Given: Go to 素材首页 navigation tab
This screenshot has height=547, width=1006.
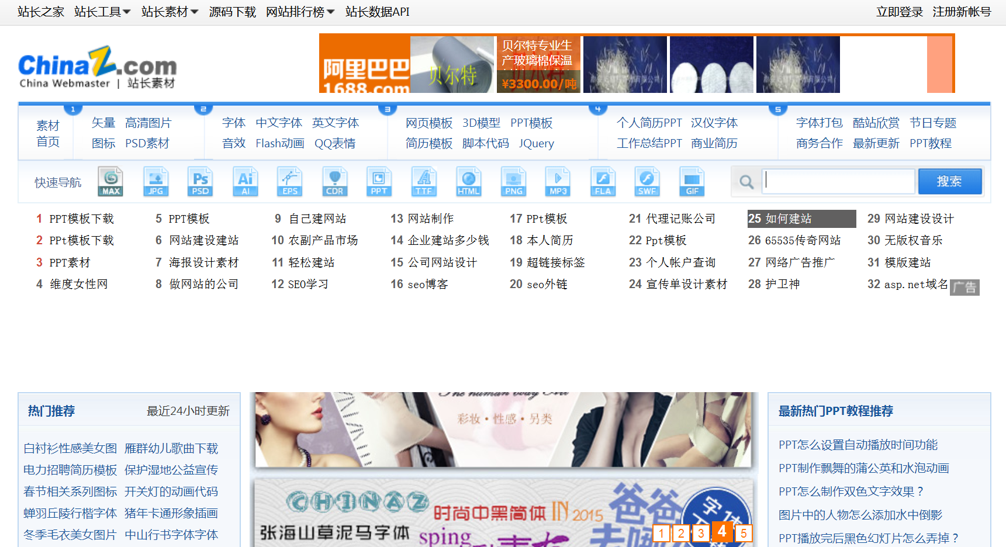Looking at the screenshot, I should click(48, 133).
